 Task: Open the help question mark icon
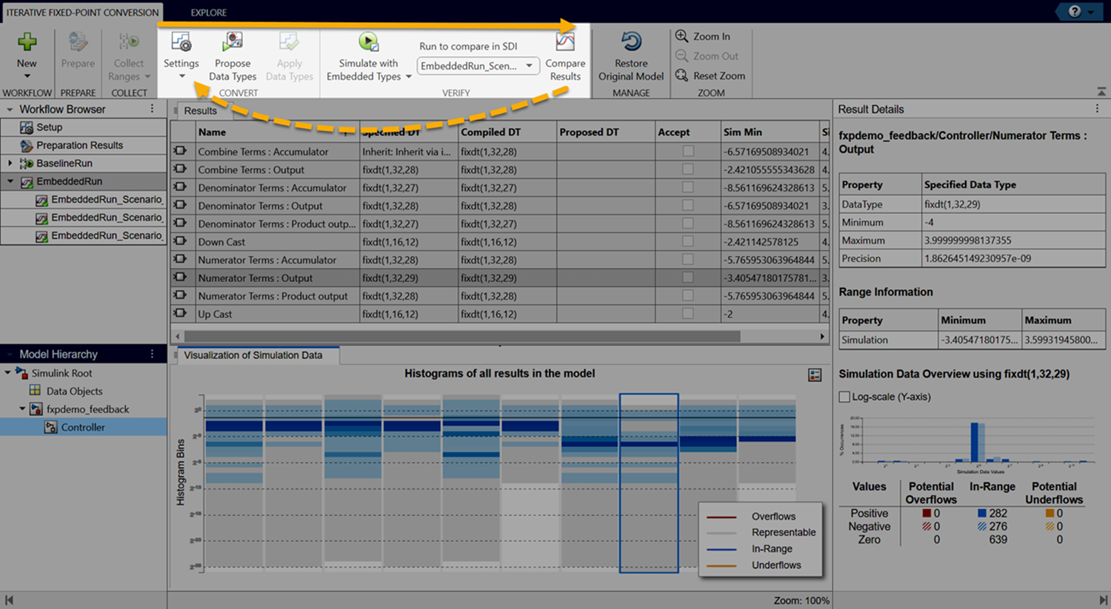click(x=1075, y=12)
